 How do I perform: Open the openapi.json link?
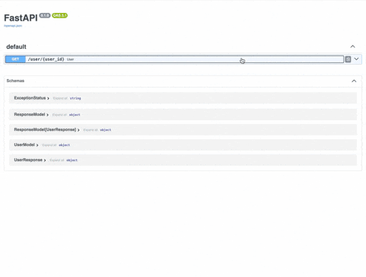pos(13,26)
